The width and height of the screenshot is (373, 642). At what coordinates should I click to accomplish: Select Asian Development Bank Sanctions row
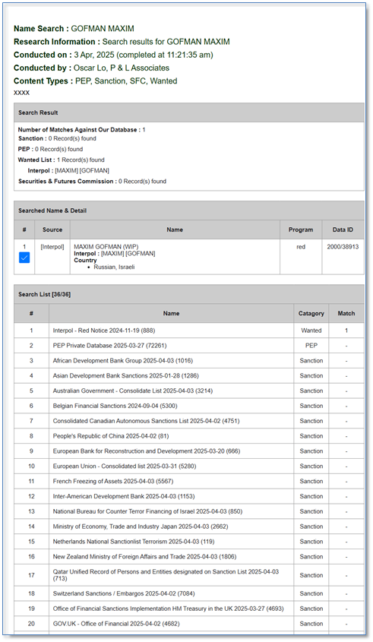click(x=188, y=376)
